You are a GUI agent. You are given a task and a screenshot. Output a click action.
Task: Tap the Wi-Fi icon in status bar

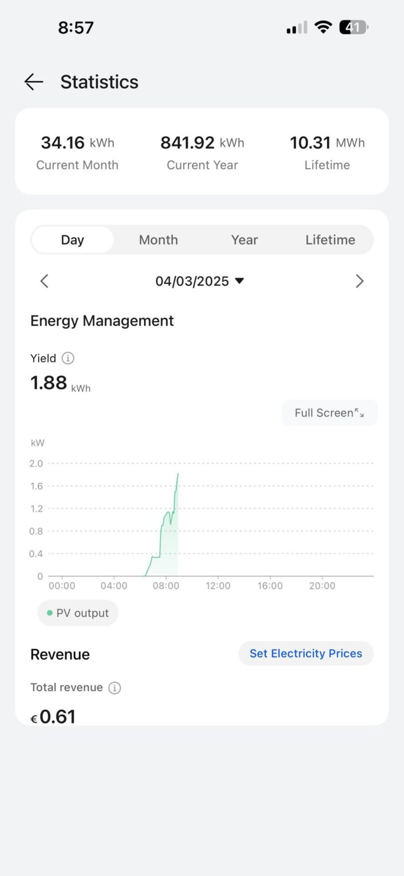(x=323, y=27)
